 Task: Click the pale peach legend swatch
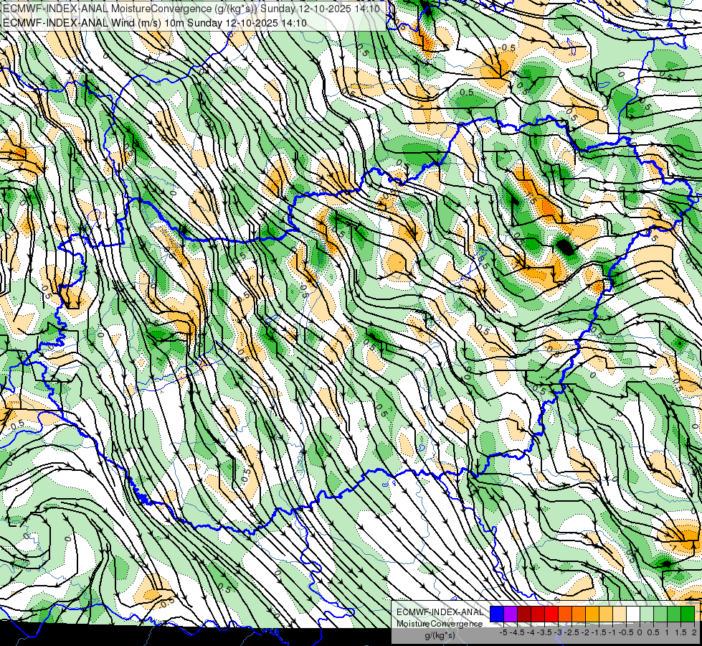coord(620,614)
